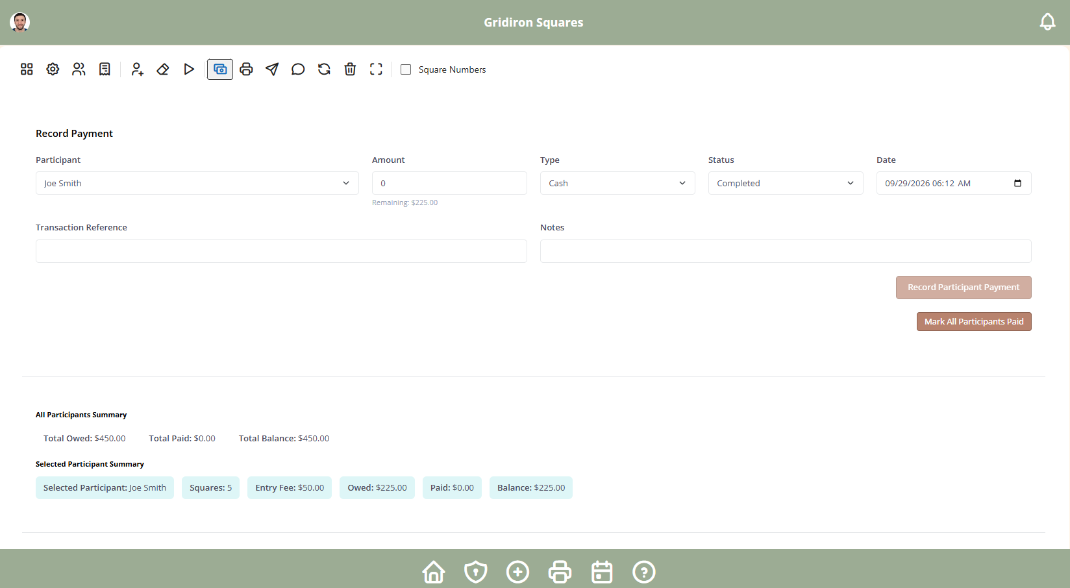Click the Balance: $225.00 chip
This screenshot has width=1070, height=588.
pos(531,488)
